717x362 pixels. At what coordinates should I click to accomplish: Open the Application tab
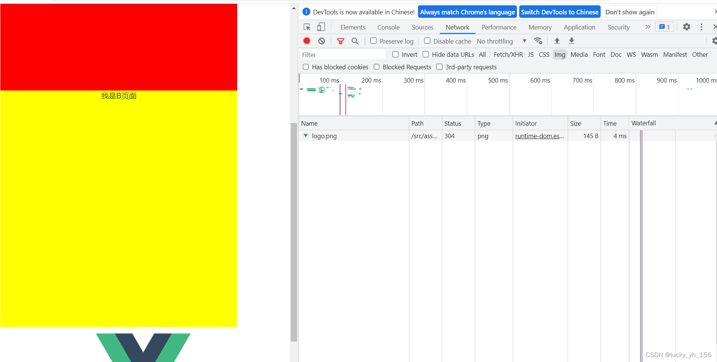pyautogui.click(x=579, y=27)
